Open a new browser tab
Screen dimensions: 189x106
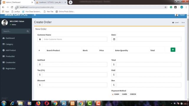[71, 2]
